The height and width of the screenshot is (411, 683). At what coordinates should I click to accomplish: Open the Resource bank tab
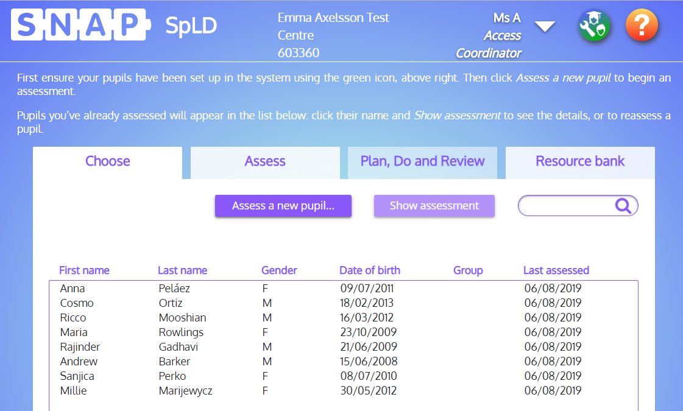click(x=580, y=161)
